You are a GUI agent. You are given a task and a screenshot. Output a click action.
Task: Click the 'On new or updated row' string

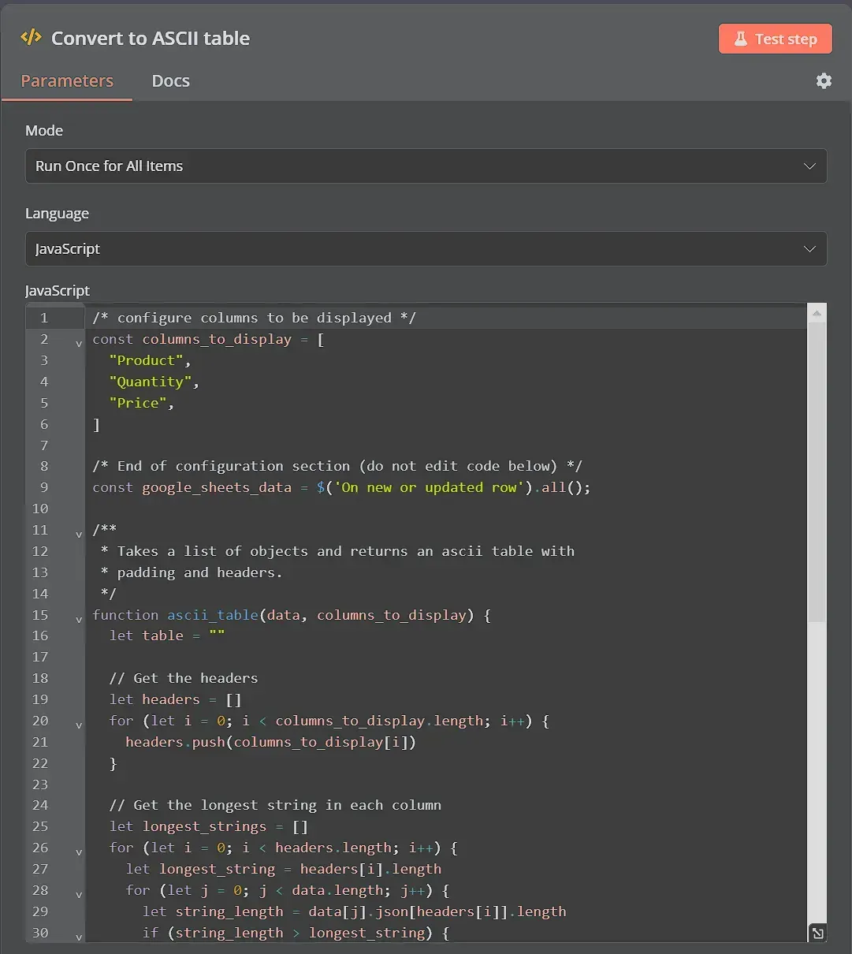(x=429, y=487)
